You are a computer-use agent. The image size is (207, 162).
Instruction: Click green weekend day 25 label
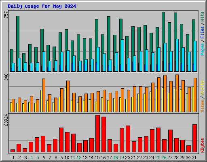pyautogui.click(x=158, y=158)
